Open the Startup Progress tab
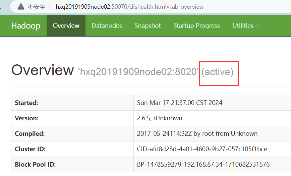The height and width of the screenshot is (176, 291). coord(196,25)
